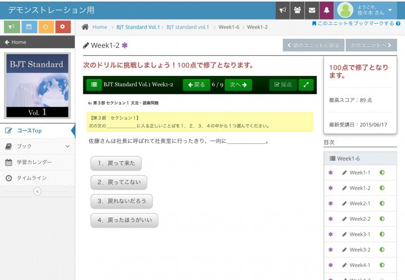Go to next unit button

(x=371, y=45)
